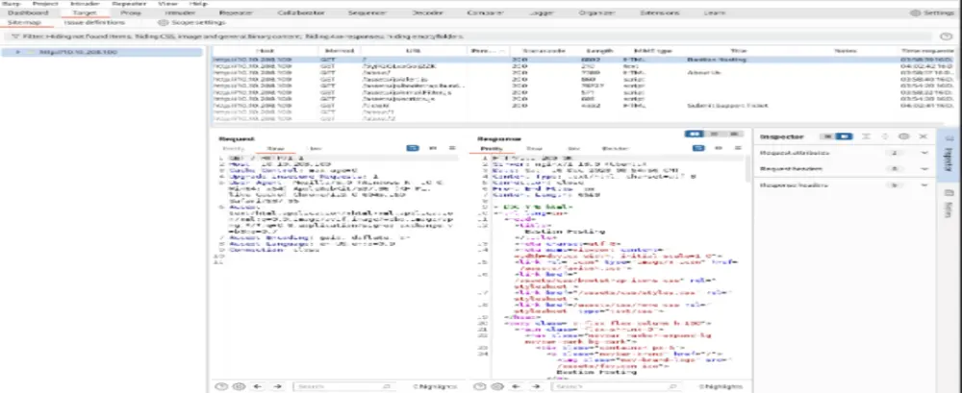Viewport: 962px width, 393px height.
Task: Open the Sequencer tab
Action: (x=367, y=12)
